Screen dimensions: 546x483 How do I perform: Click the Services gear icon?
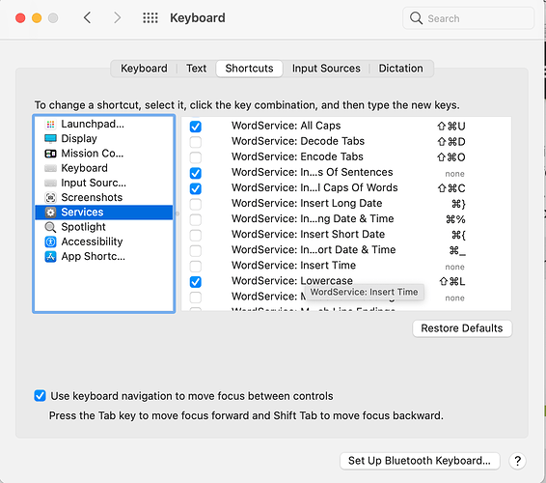pos(50,213)
